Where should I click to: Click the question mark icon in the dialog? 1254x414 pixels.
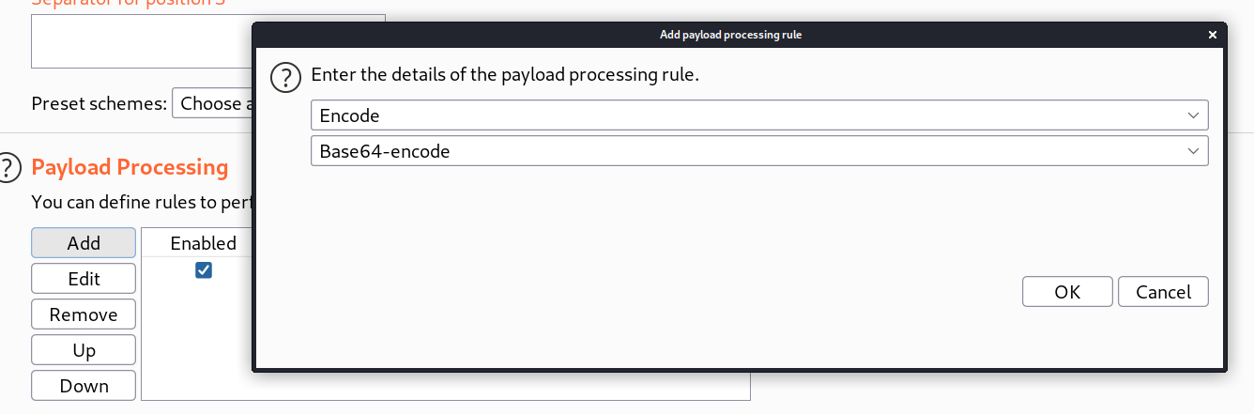point(285,76)
